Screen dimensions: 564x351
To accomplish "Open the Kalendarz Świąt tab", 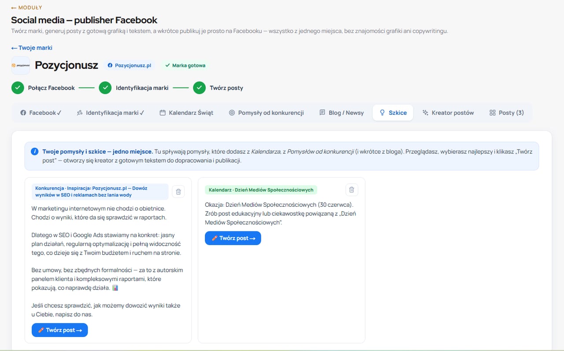I will click(186, 113).
